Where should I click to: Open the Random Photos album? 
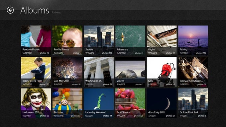[36, 40]
